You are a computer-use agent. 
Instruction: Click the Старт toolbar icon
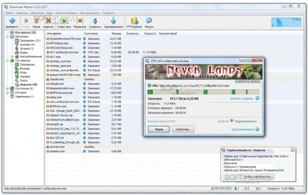26,23
